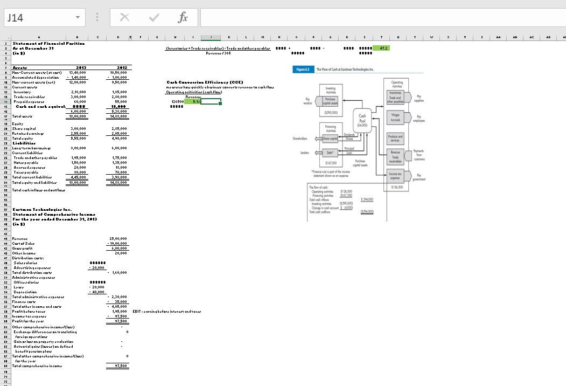The width and height of the screenshot is (566, 386).
Task: Open the Name Box dropdown arrow
Action: pos(77,17)
